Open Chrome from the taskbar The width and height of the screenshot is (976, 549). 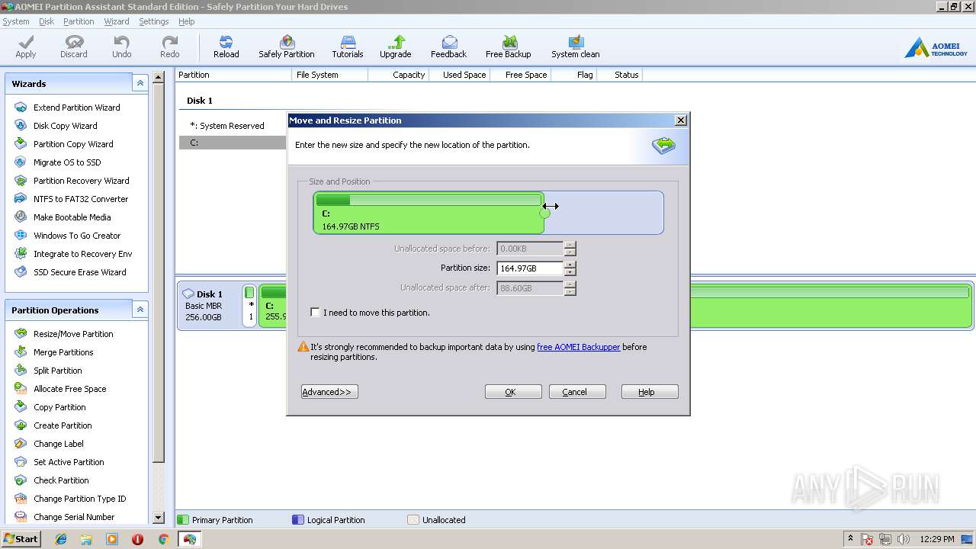[163, 539]
